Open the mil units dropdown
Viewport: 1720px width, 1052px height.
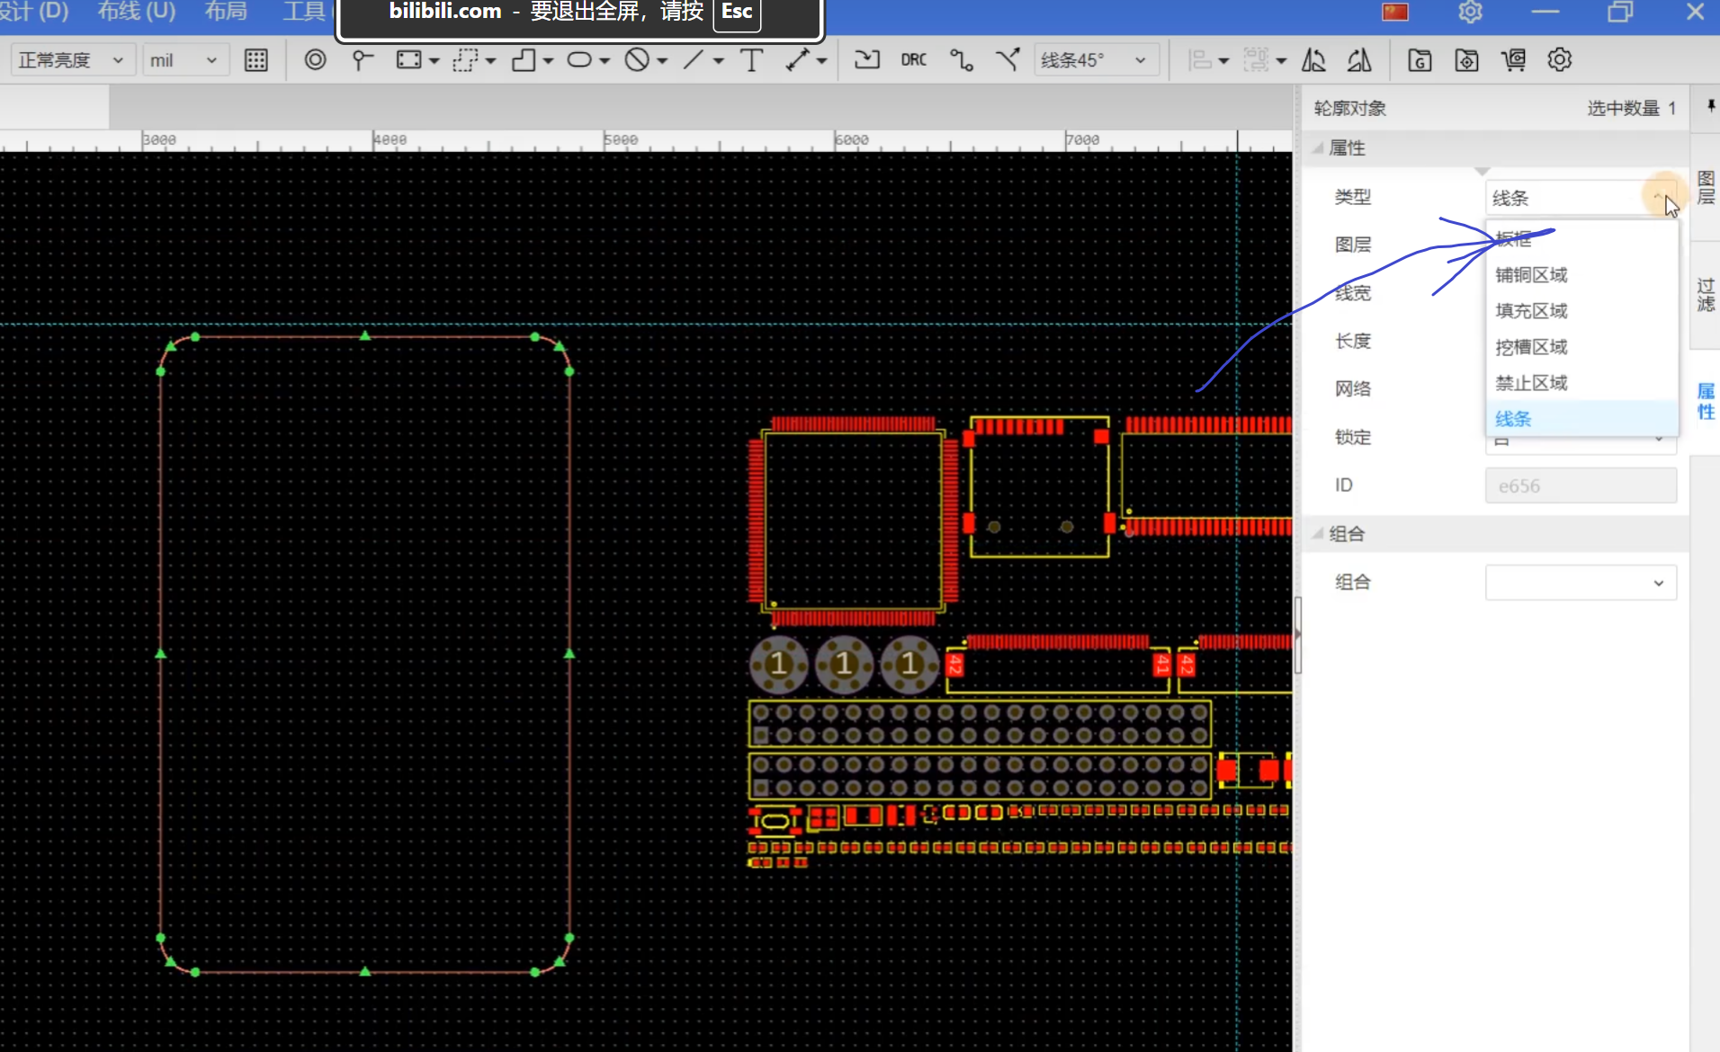click(184, 60)
